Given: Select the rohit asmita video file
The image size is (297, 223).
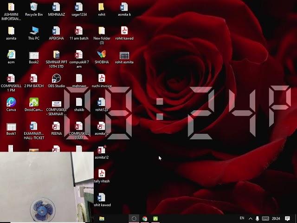Looking at the screenshot, I should [124, 57].
